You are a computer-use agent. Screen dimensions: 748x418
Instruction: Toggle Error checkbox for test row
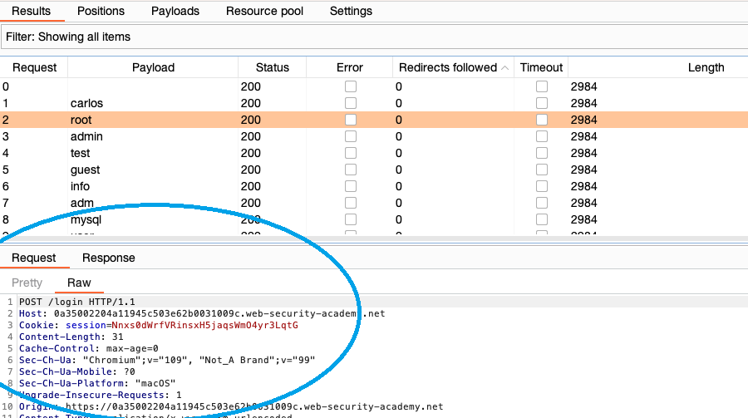coord(351,153)
